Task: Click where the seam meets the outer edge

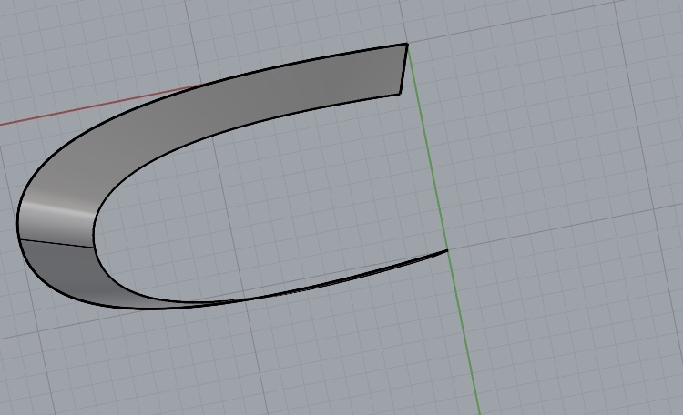Action: point(18,239)
